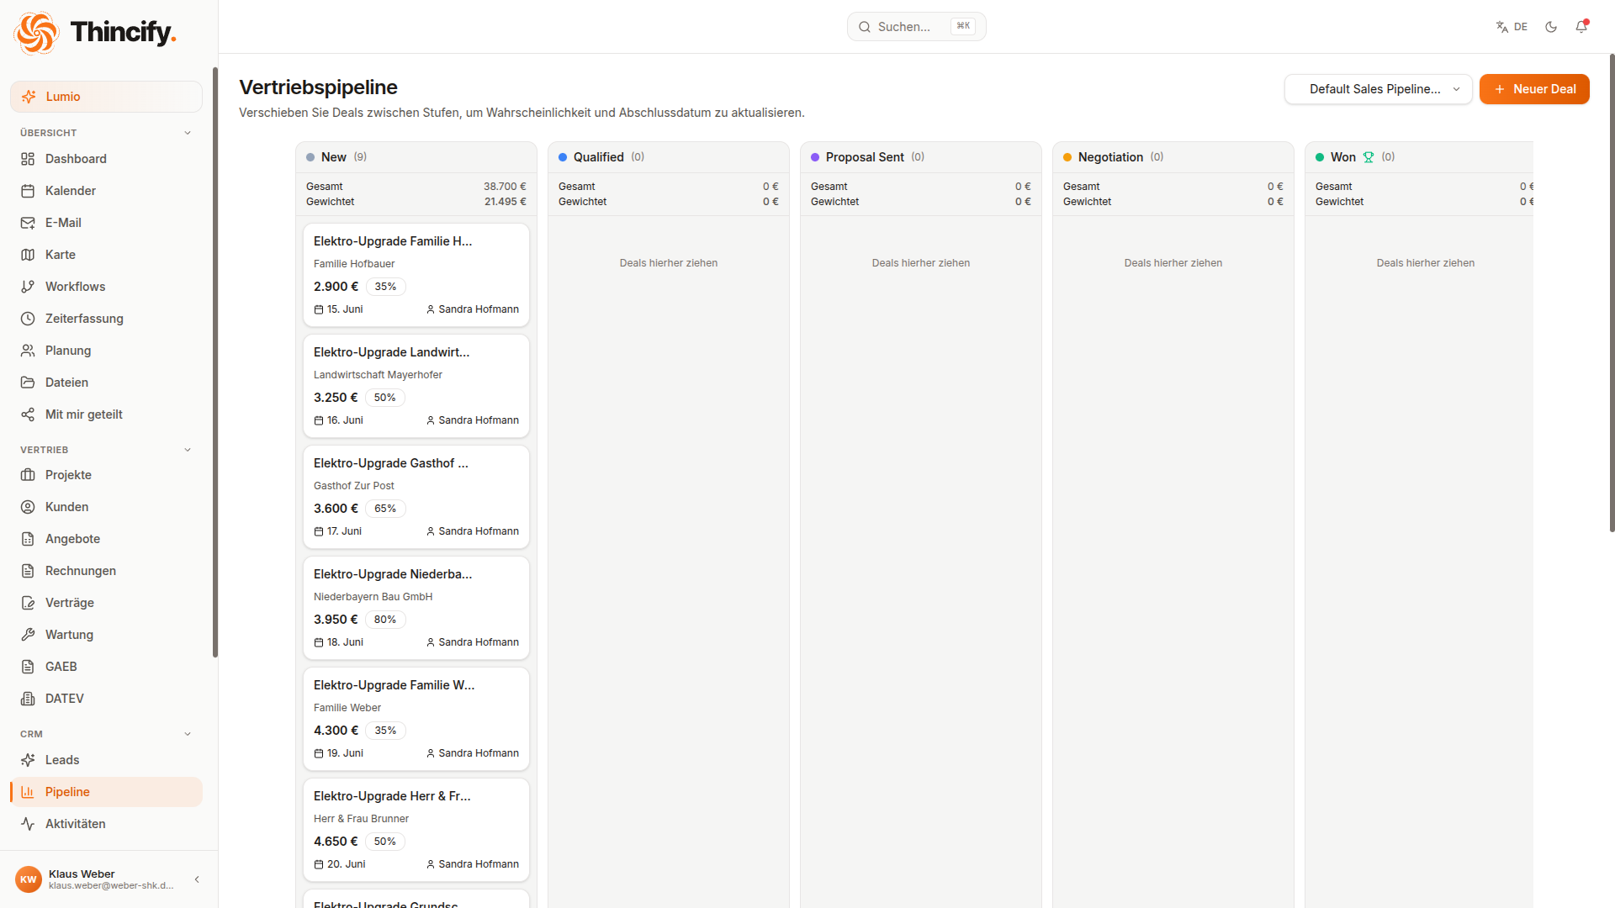The image size is (1615, 908).
Task: Click the 65% probability badge
Action: click(385, 509)
